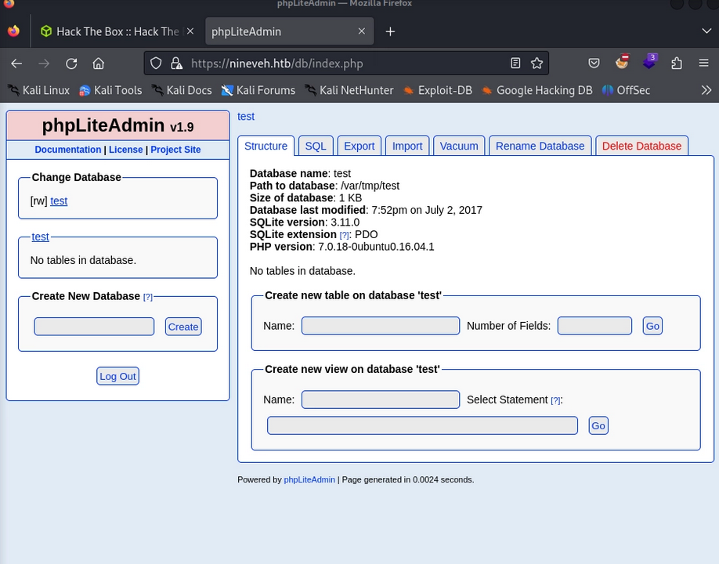The height and width of the screenshot is (564, 719).
Task: Open a new browser tab
Action: [x=390, y=31]
